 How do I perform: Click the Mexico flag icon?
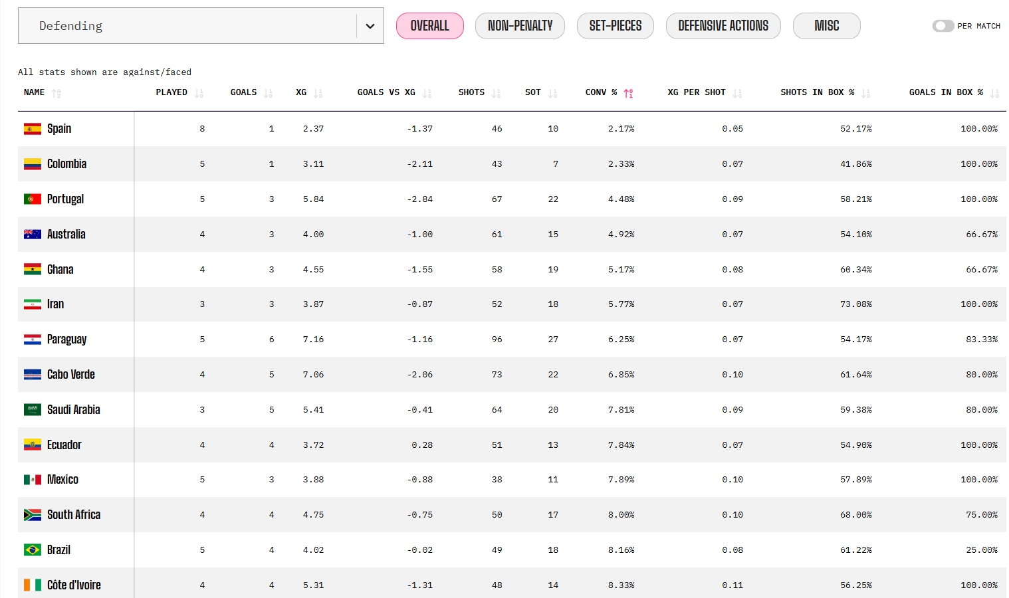[33, 480]
